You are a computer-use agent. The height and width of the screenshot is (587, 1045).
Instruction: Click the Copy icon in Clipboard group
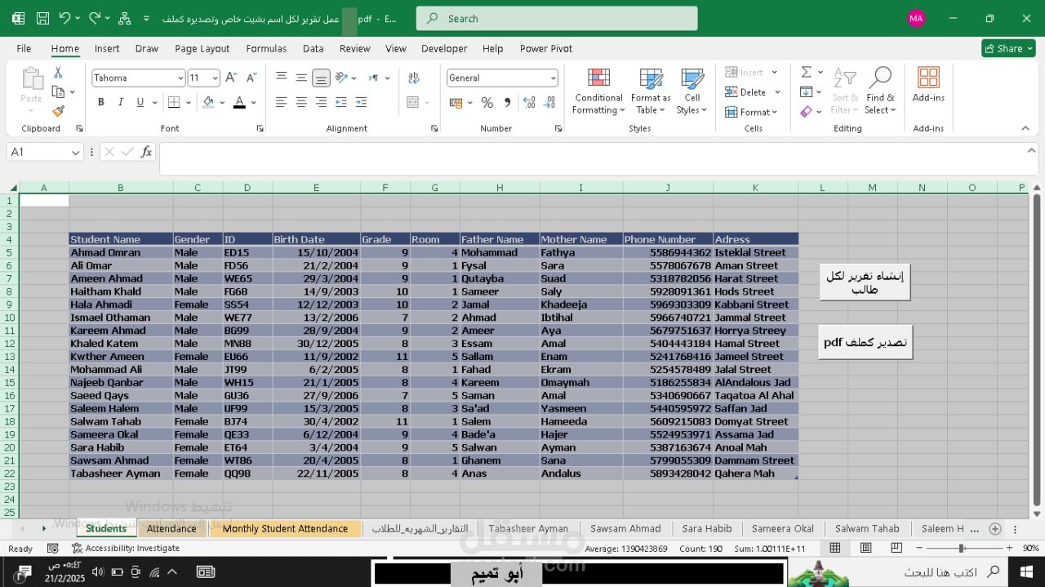[x=58, y=92]
